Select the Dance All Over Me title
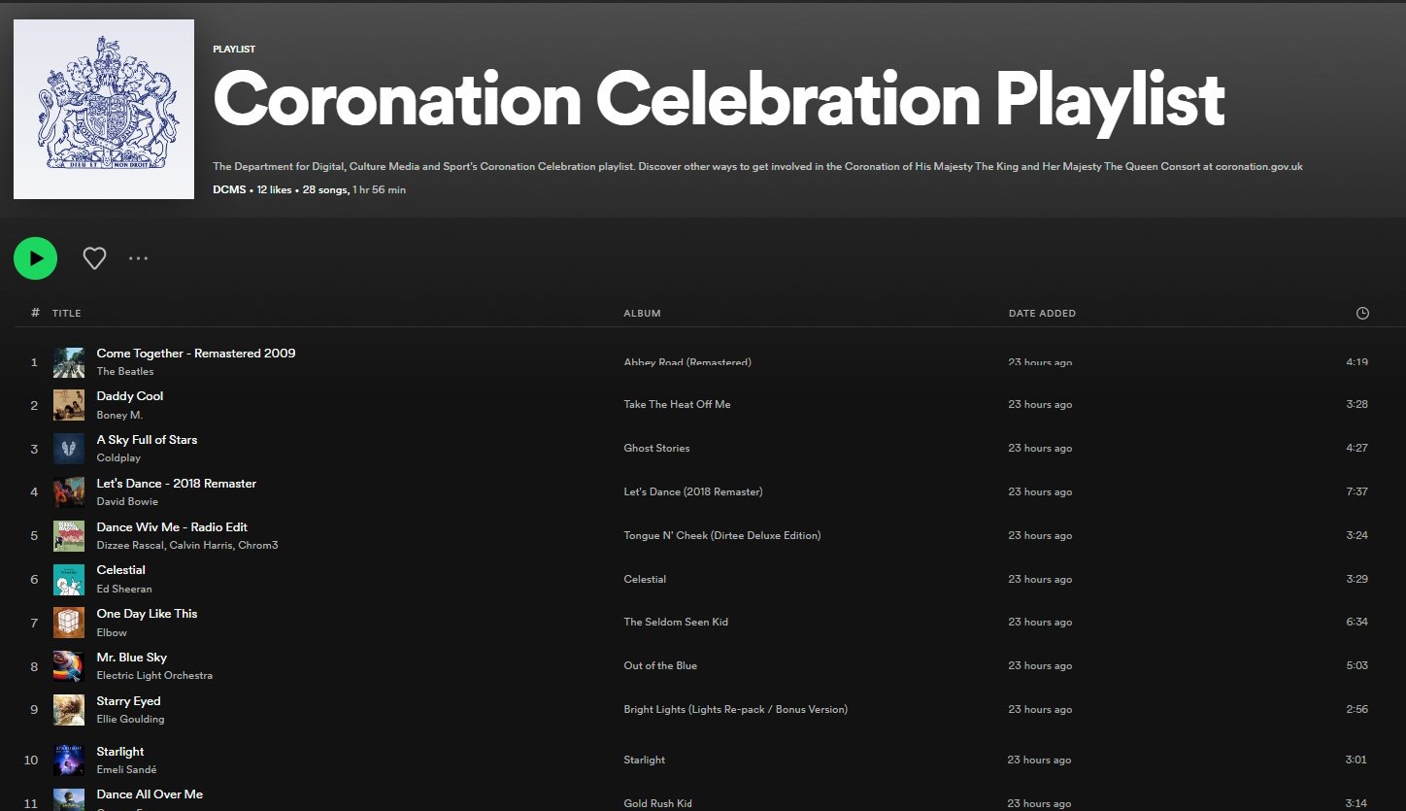This screenshot has width=1406, height=811. (x=150, y=794)
